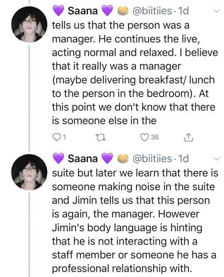Tap the pancake emoji in the first tweet's name
Screen dimensions: 224x277
coord(123,11)
